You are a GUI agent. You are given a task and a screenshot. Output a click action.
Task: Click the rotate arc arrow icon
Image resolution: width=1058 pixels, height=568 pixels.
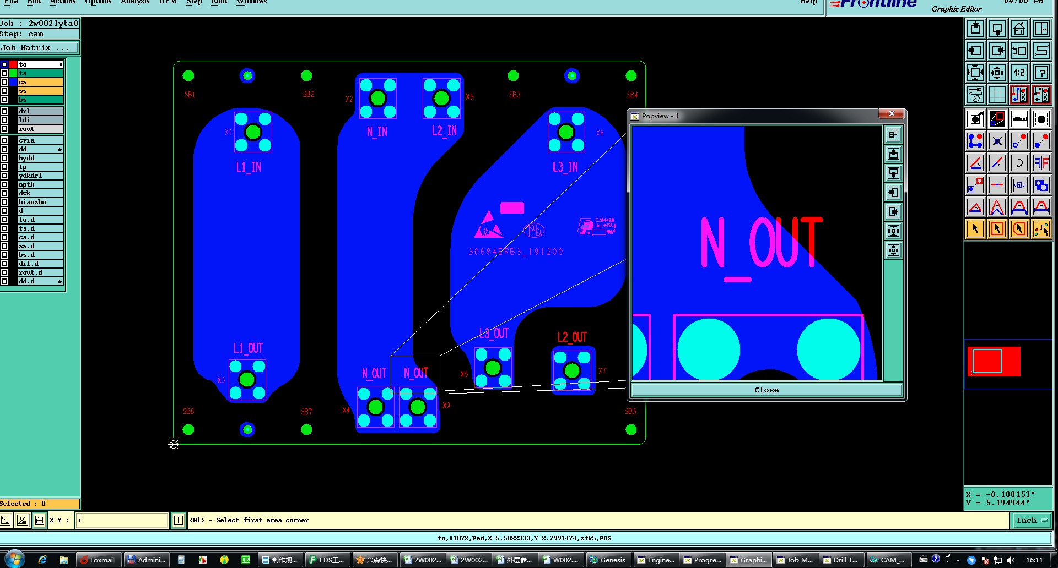(1019, 163)
